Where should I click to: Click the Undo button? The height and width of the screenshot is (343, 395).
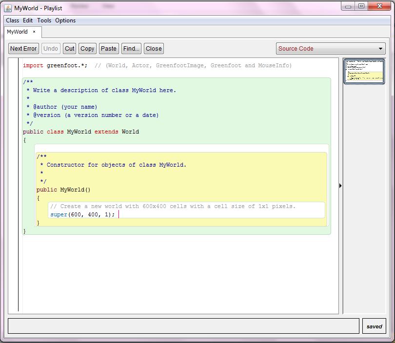pos(51,49)
